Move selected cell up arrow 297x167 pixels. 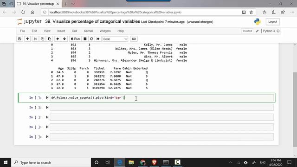click(x=58, y=39)
